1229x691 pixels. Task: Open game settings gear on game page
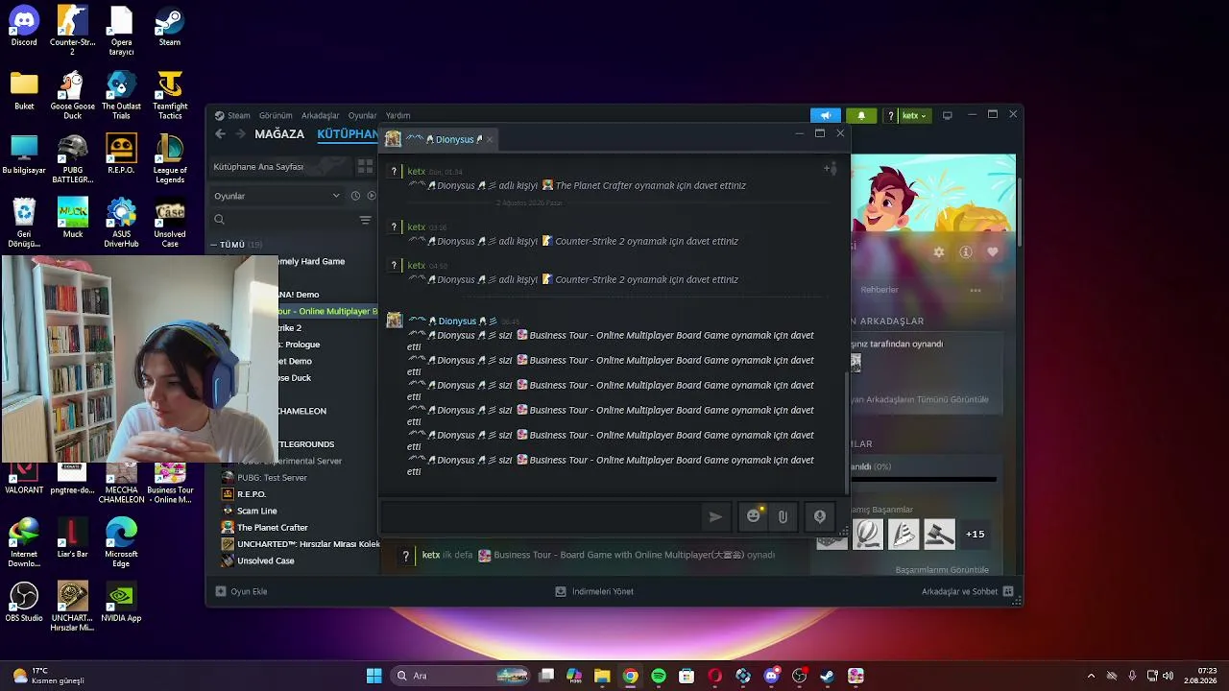pos(939,252)
